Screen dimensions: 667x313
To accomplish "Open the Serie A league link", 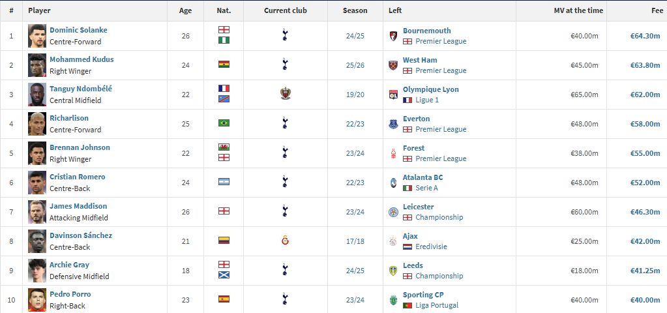I will pyautogui.click(x=426, y=188).
